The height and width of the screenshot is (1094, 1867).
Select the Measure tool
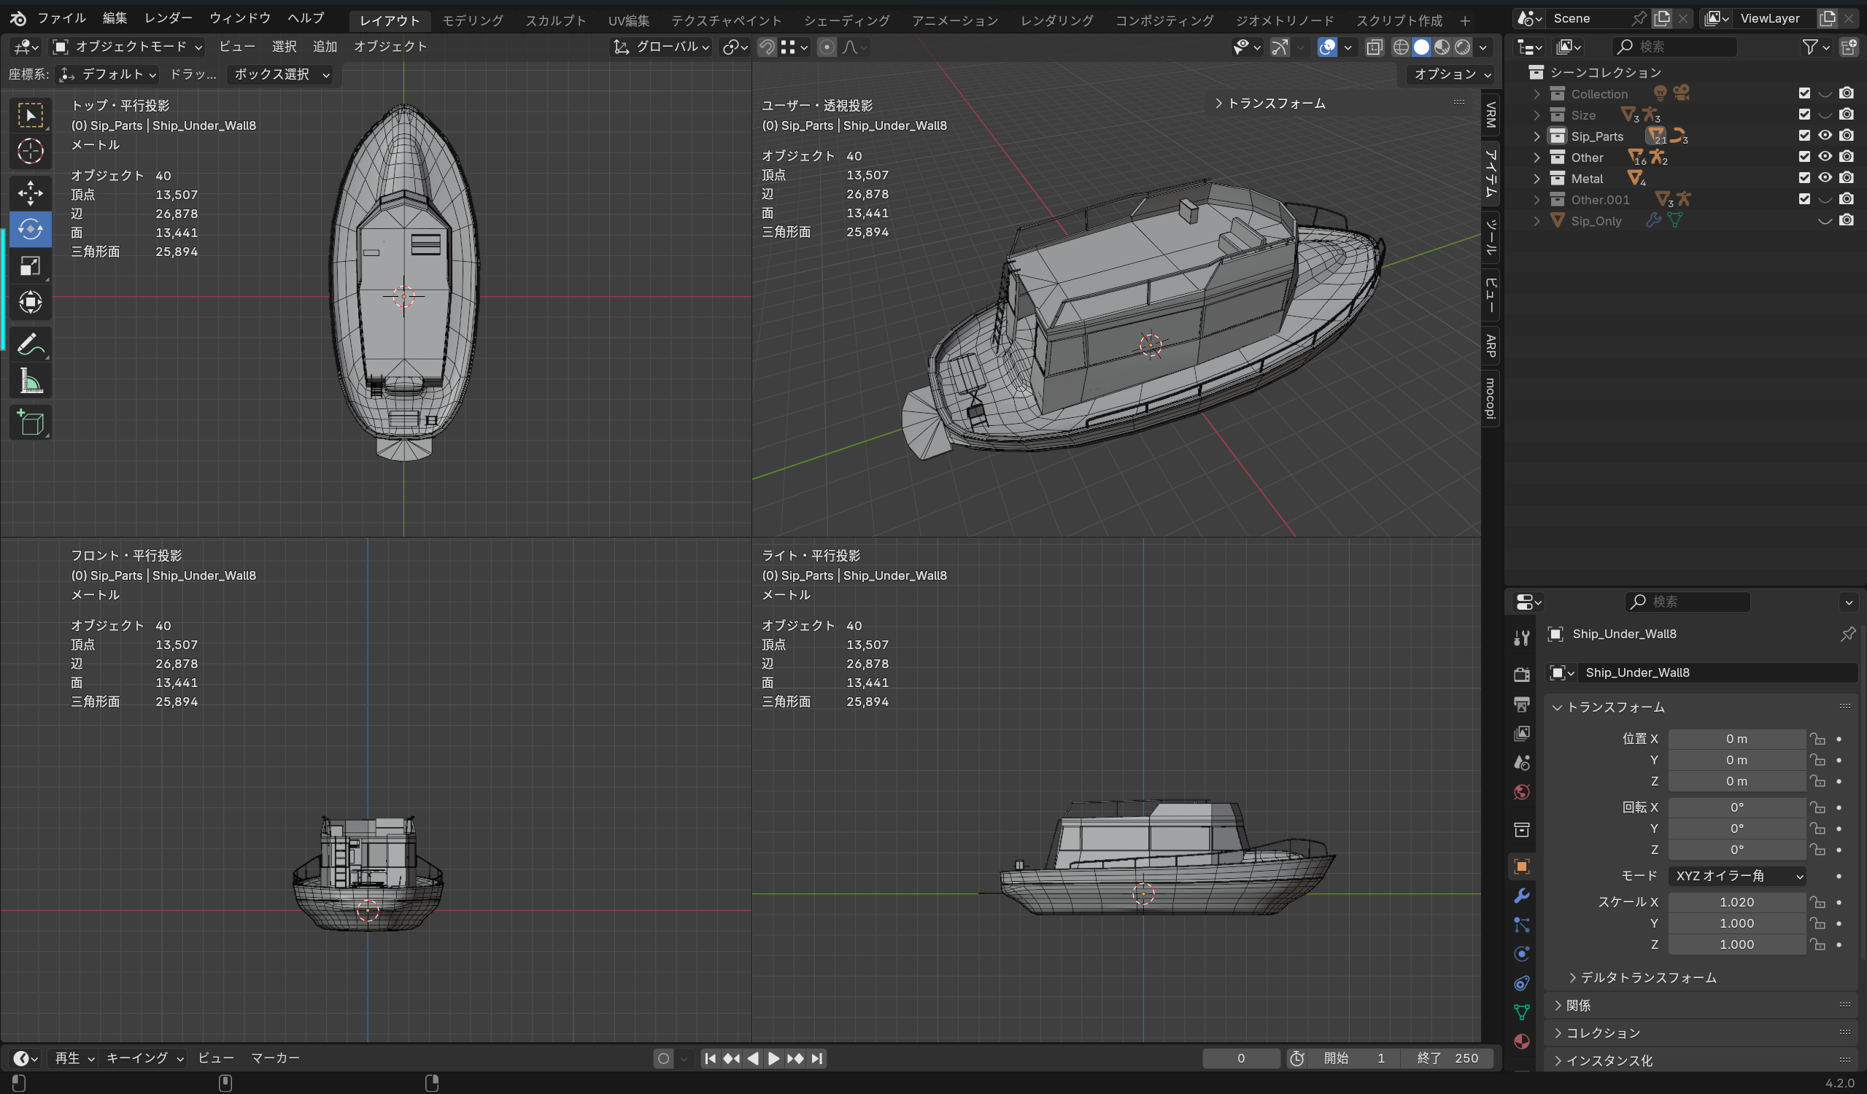coord(31,381)
